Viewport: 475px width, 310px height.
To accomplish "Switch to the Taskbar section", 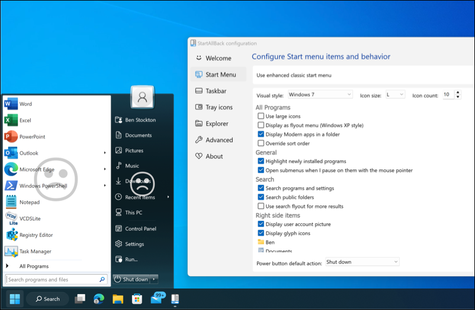I will (215, 91).
